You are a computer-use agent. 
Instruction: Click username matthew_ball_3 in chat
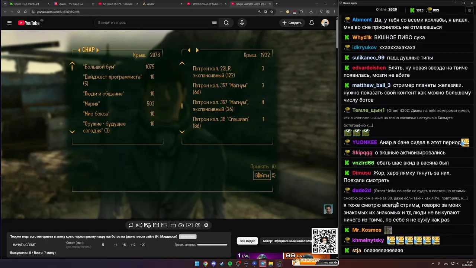(x=372, y=85)
